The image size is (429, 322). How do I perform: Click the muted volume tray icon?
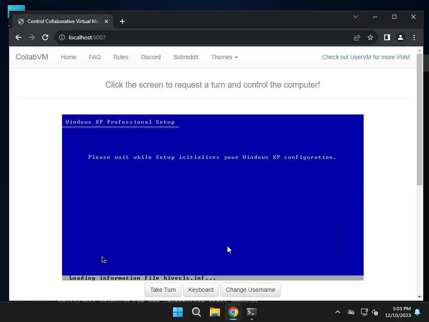pos(375,312)
